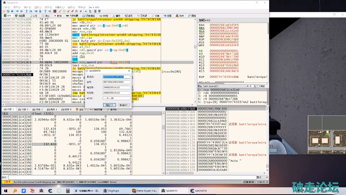
Task: Click the command input bar
Action: tap(133, 177)
